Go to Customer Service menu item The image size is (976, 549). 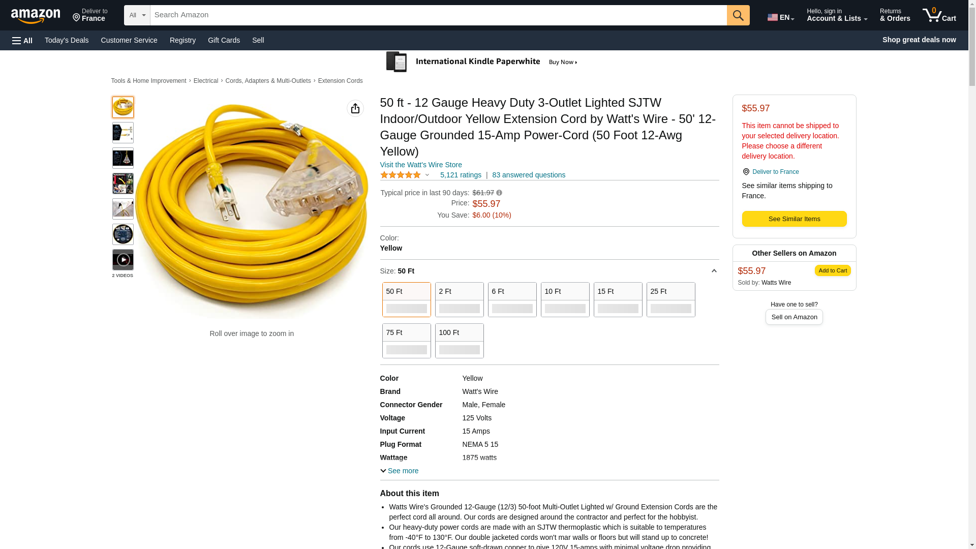[129, 40]
